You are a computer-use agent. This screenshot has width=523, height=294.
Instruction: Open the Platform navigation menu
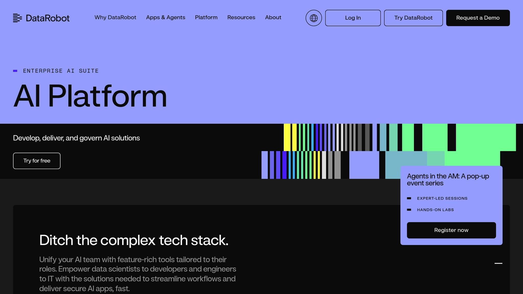point(206,17)
